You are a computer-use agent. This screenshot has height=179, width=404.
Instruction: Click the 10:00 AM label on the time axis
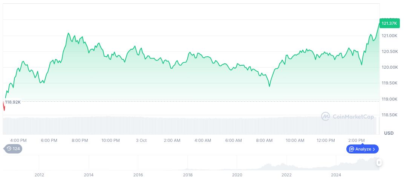[x=295, y=140]
